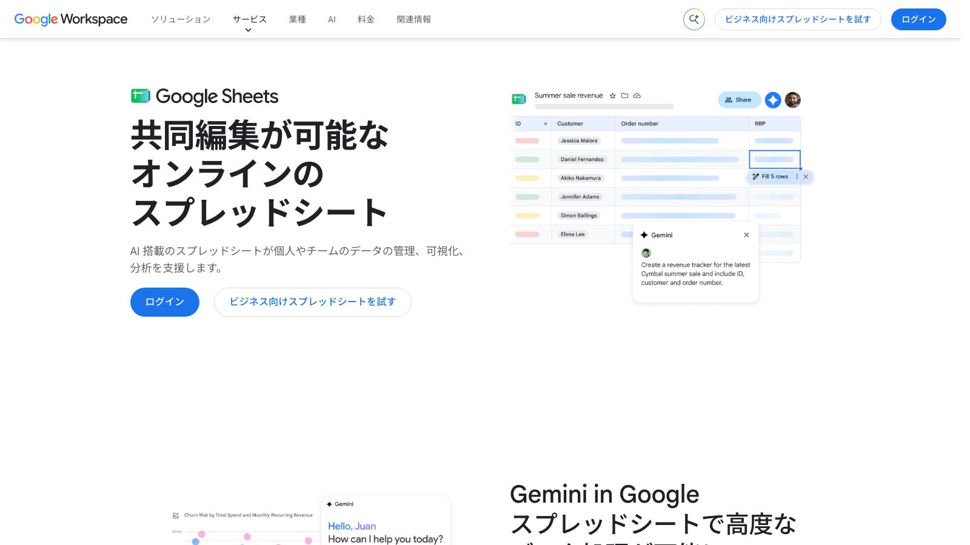
Task: Click hero ビジネス向けスプレッドシートを試す button
Action: click(313, 302)
